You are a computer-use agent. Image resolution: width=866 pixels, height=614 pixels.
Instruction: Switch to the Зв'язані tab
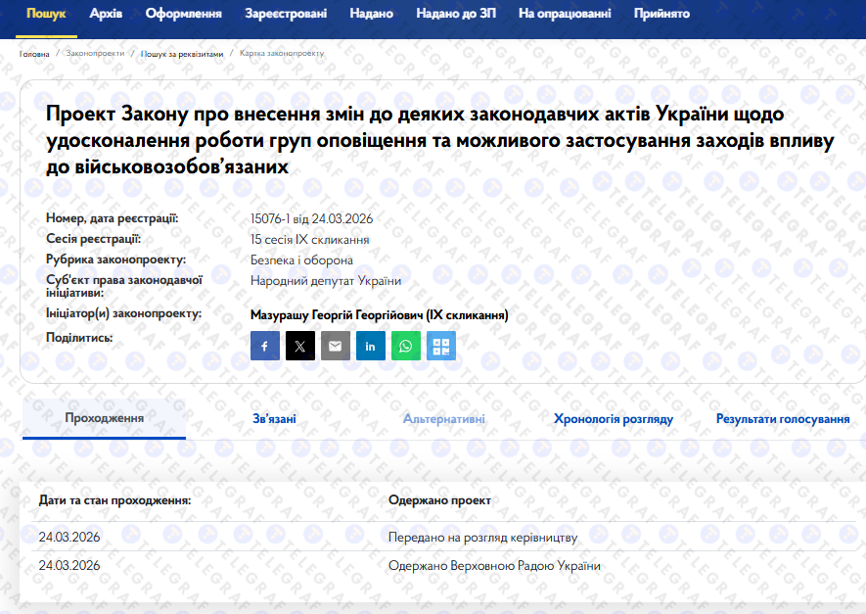(x=274, y=419)
